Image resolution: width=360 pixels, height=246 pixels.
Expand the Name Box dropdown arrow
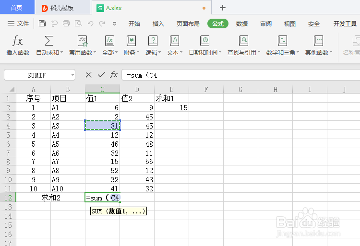pos(72,75)
